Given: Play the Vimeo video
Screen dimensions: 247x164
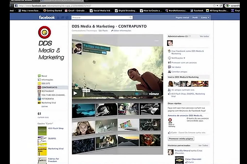Looking at the screenshot, I should click(76, 93).
